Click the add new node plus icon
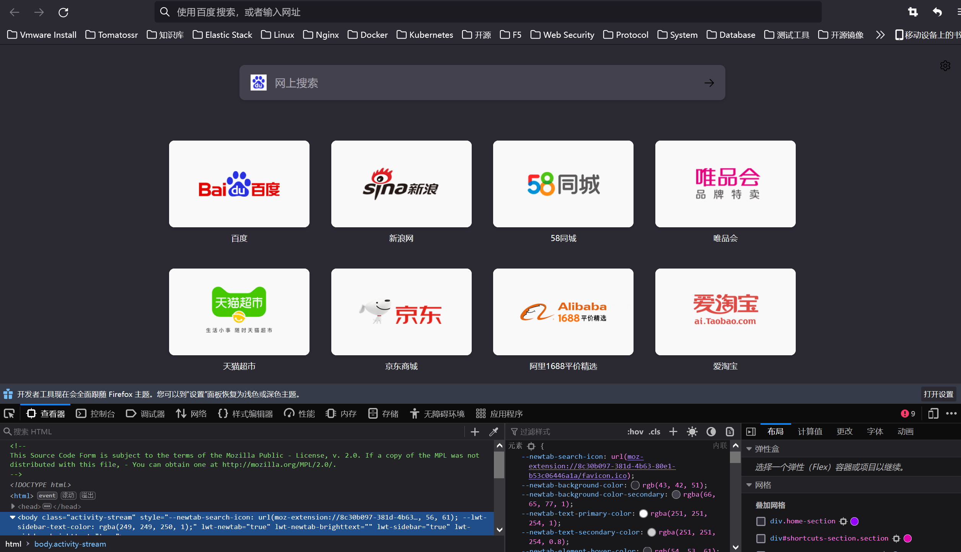961x552 pixels. [x=475, y=432]
